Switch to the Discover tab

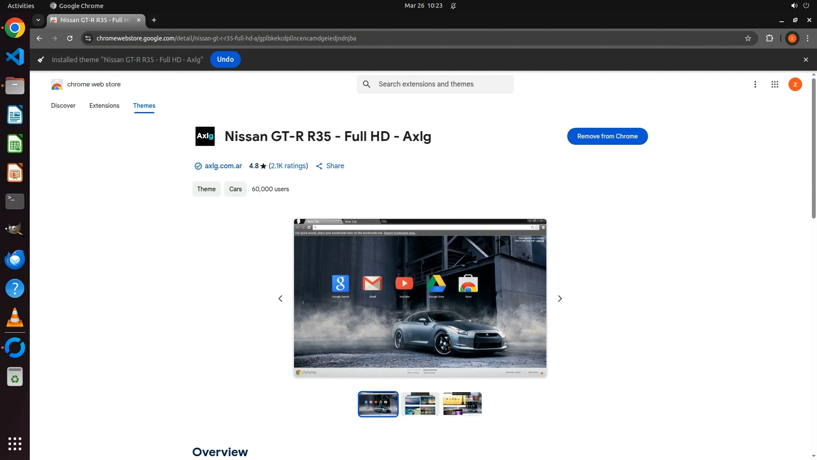tap(63, 106)
